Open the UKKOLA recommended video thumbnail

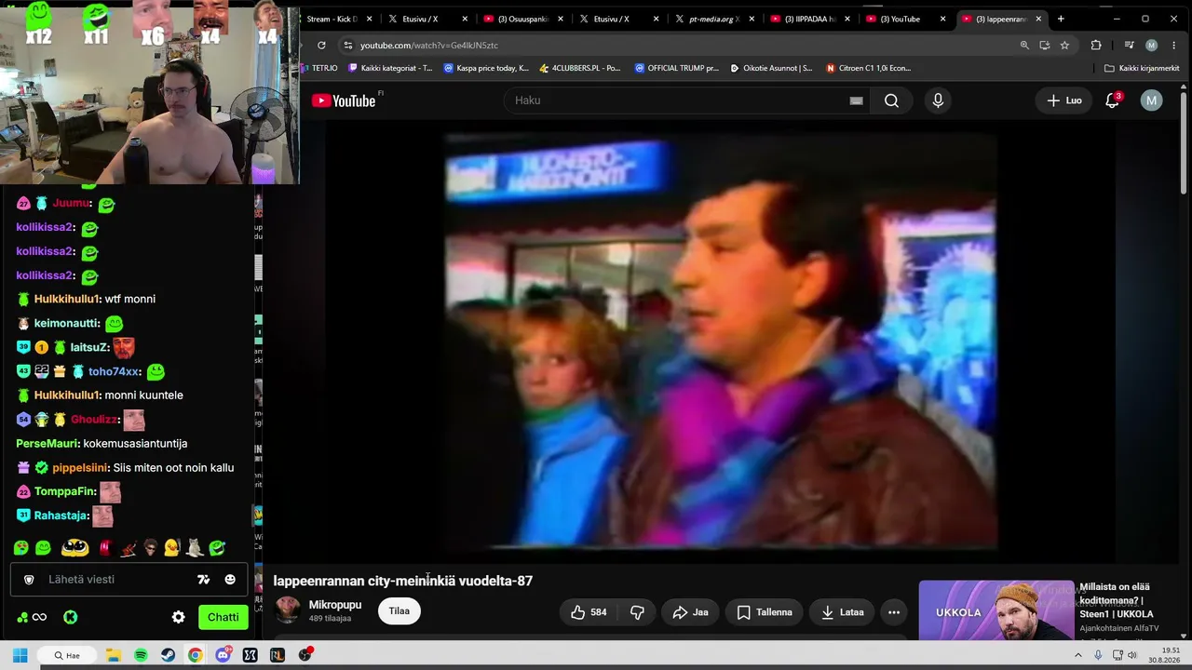[x=996, y=610]
